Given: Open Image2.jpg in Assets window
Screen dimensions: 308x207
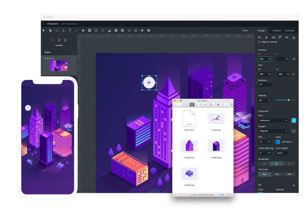Looking at the screenshot, I should [x=190, y=146].
